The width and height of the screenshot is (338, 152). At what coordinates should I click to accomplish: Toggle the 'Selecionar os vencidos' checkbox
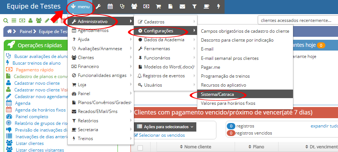coord(136,135)
